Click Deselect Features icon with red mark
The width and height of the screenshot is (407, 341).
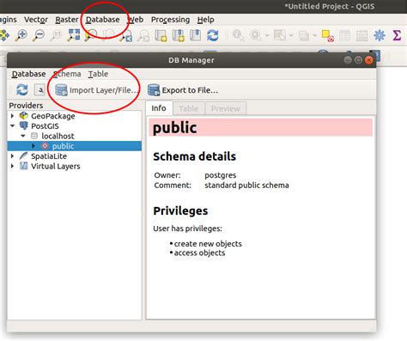click(327, 36)
